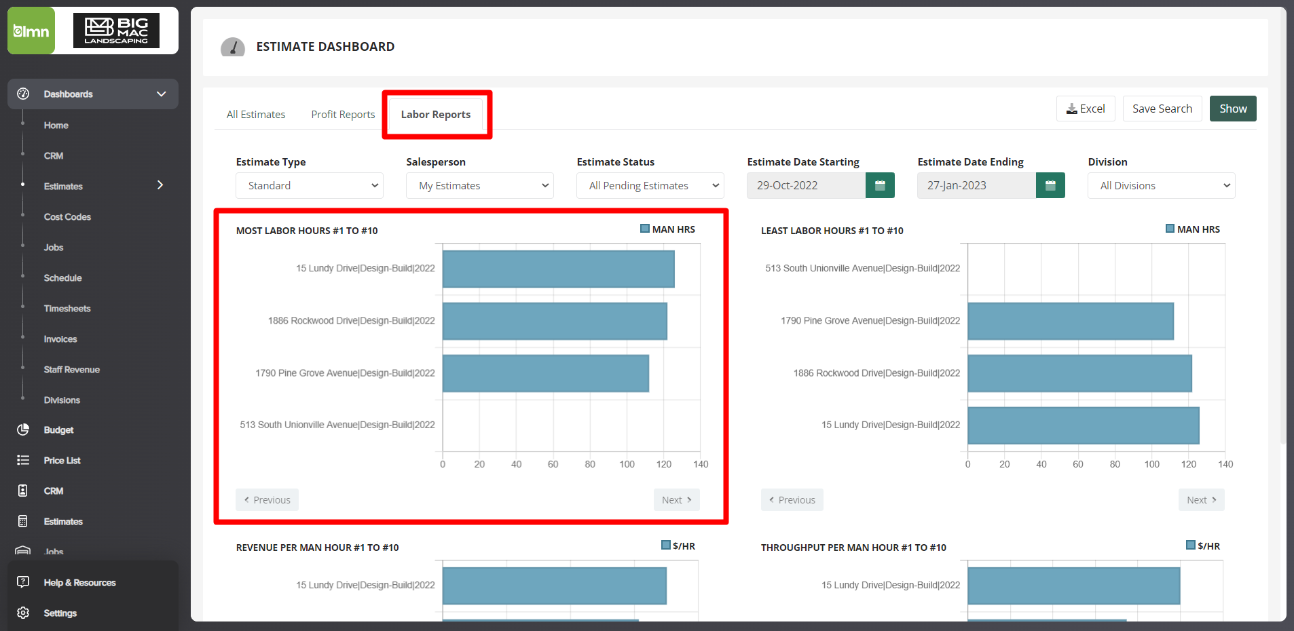The image size is (1294, 631).
Task: Switch to the Profit Reports tab
Action: (x=343, y=114)
